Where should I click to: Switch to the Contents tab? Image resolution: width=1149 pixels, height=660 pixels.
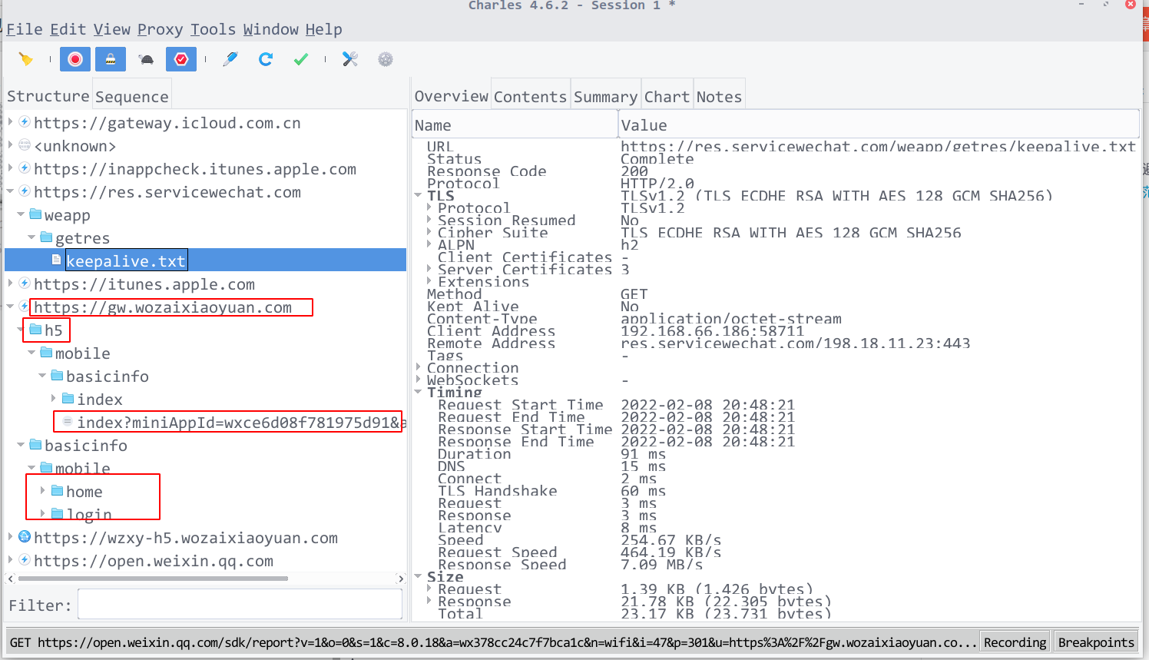click(530, 97)
